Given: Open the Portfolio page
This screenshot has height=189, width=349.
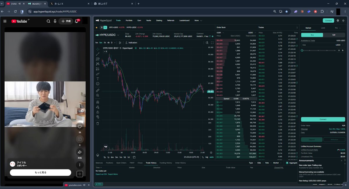Looking at the screenshot, I should click(129, 21).
